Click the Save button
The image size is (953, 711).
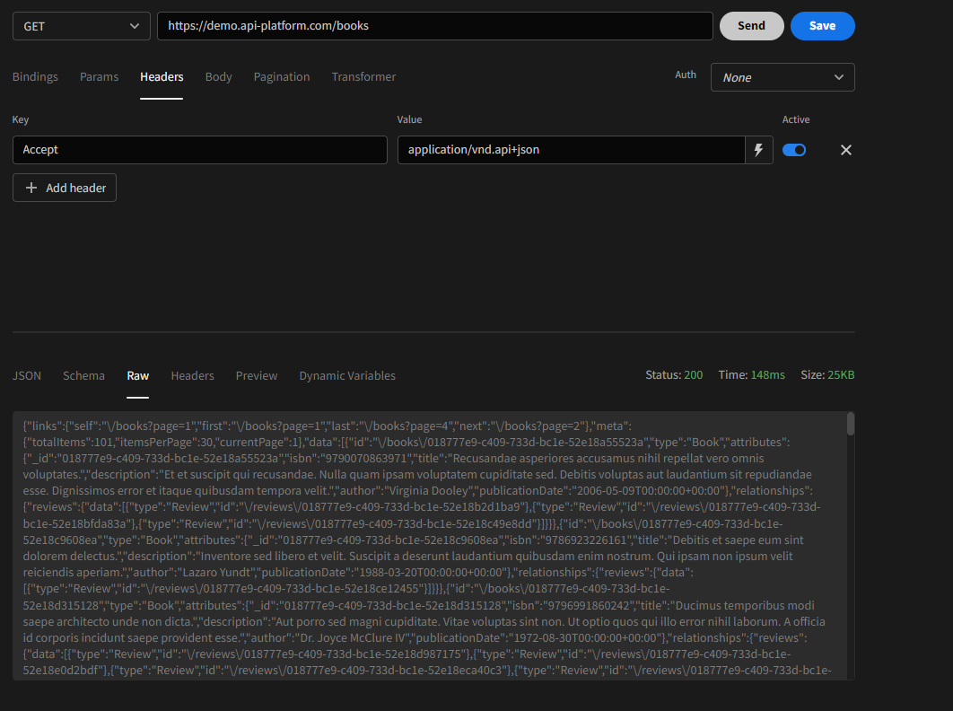(x=822, y=26)
